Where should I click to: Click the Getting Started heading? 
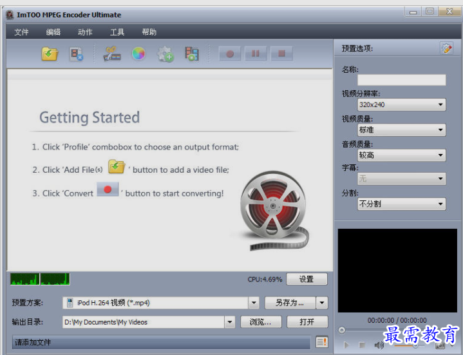(90, 117)
